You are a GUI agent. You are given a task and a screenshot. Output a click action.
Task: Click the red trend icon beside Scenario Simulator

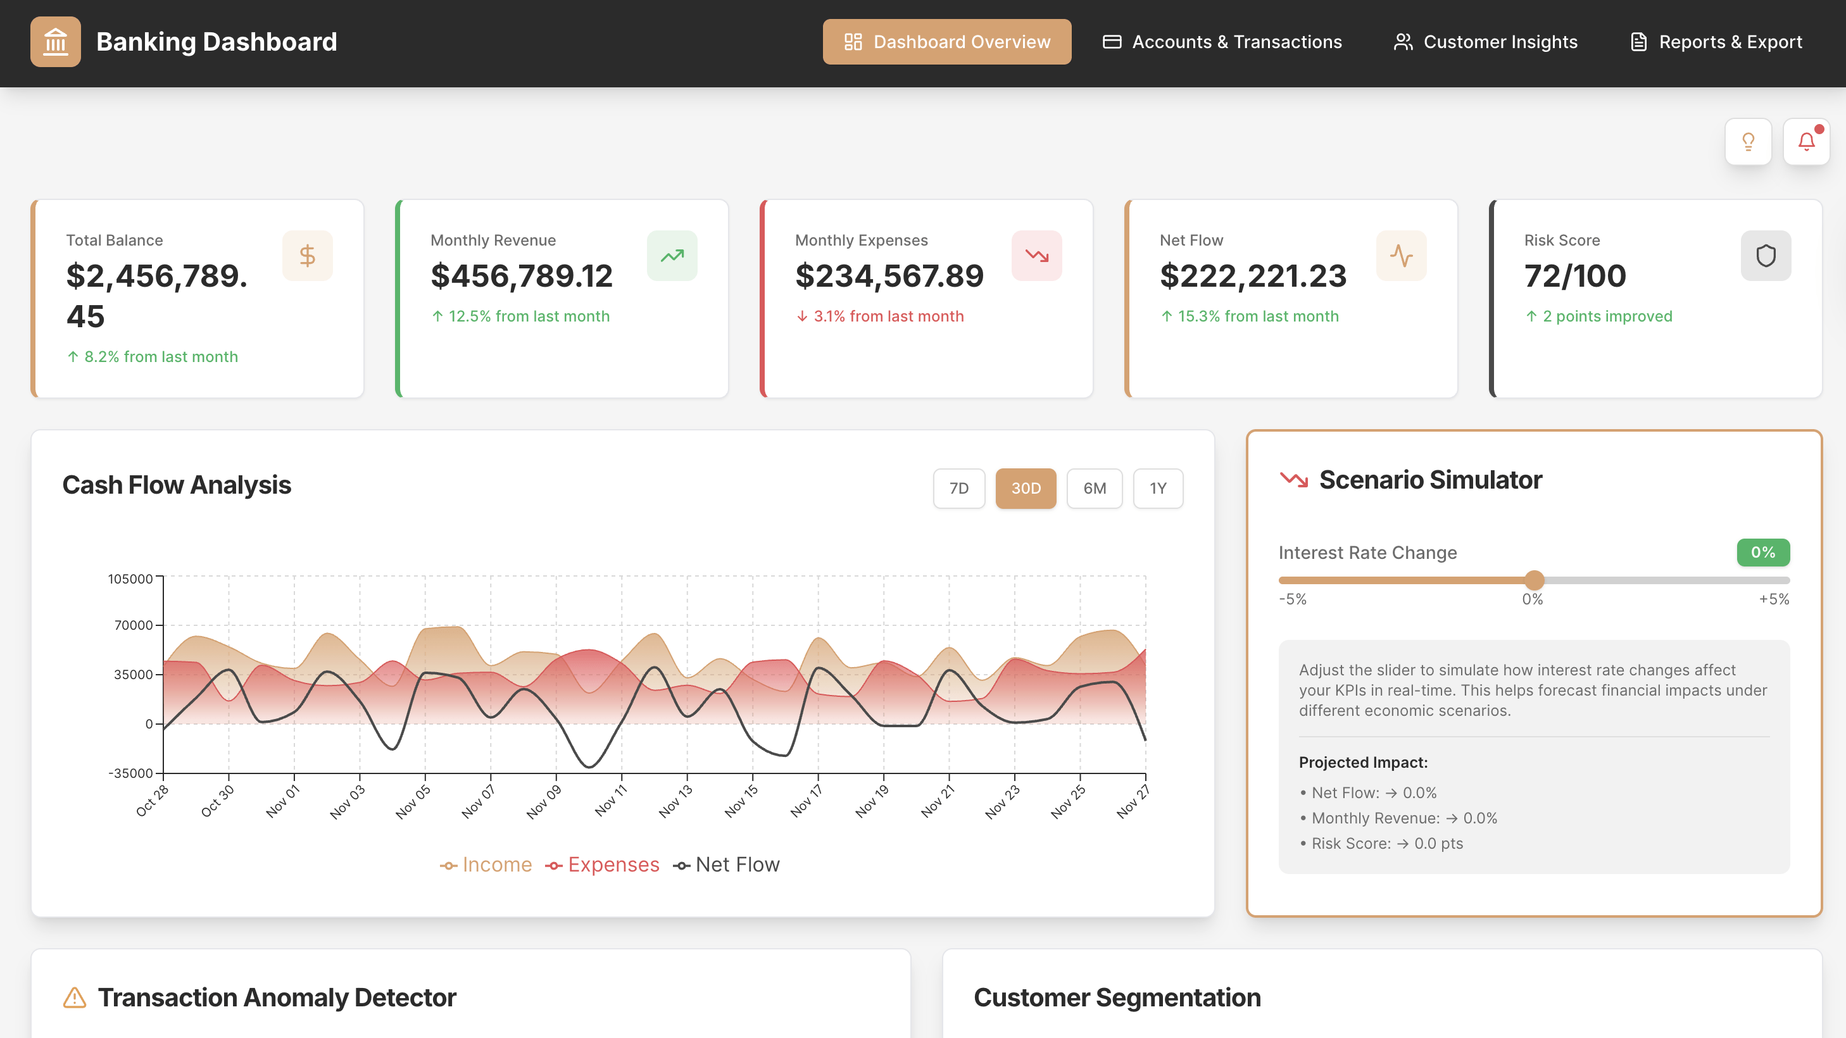[1293, 480]
